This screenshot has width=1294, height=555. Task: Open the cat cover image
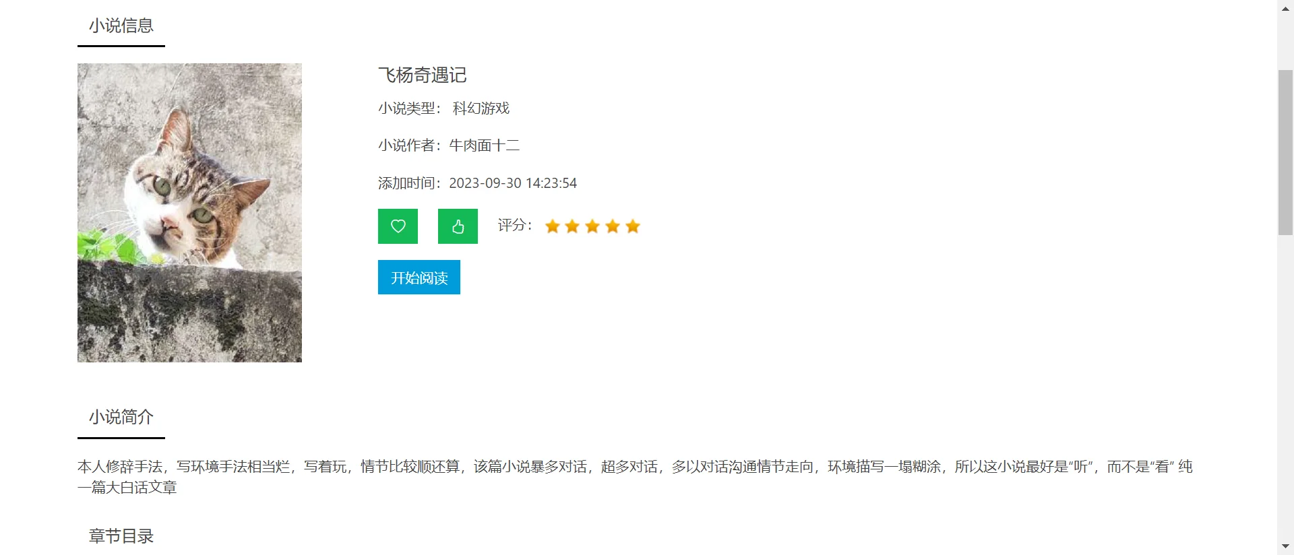189,213
